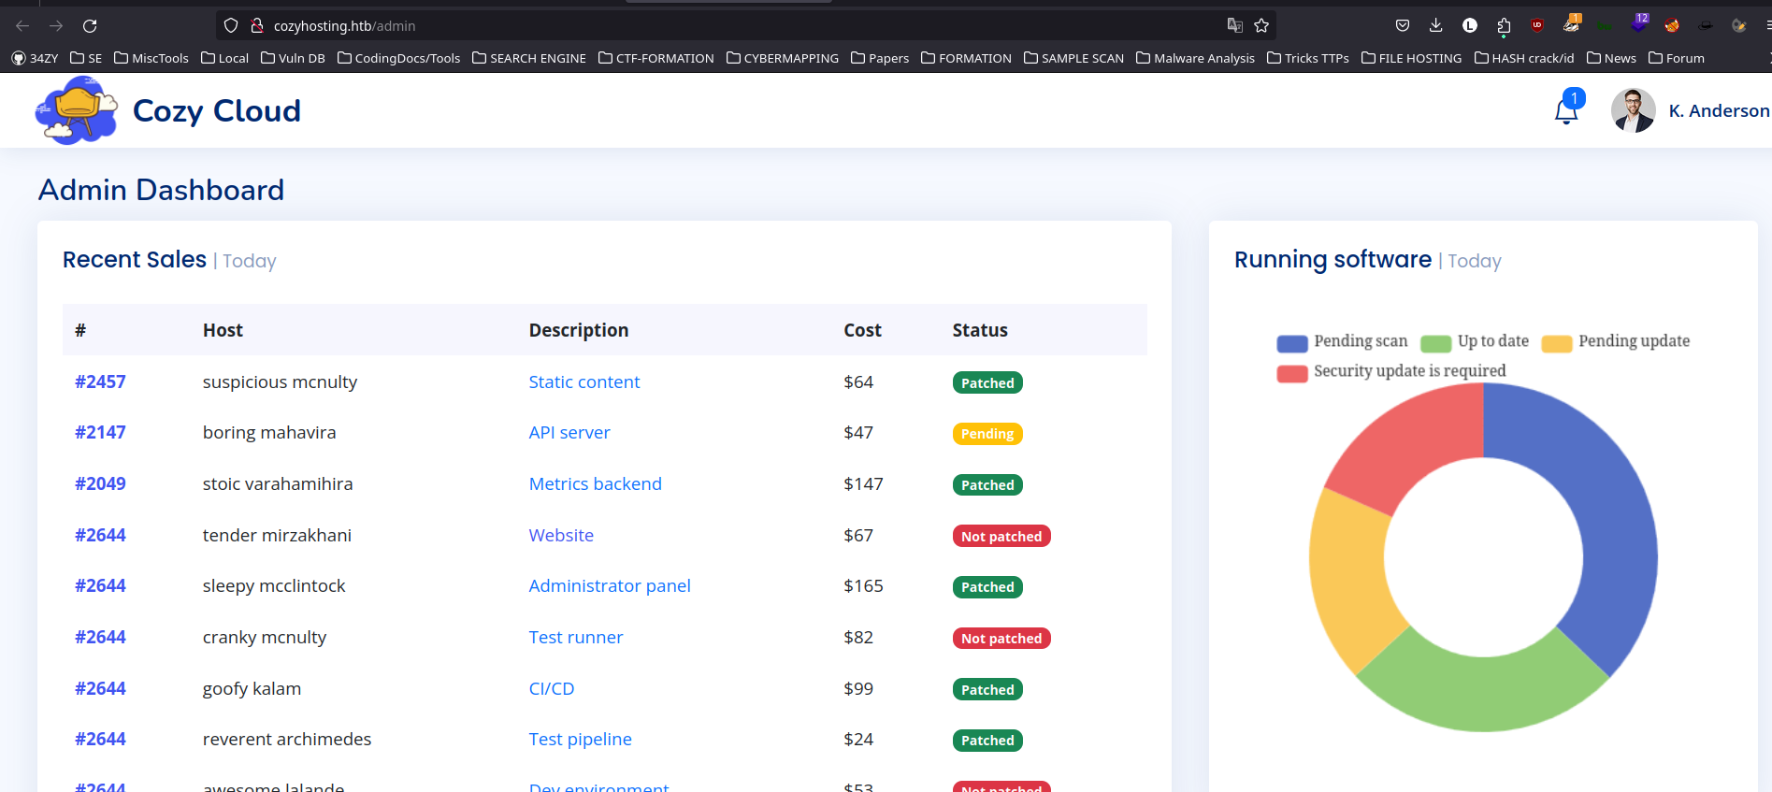Image resolution: width=1772 pixels, height=792 pixels.
Task: Select the host text suspicious mcnulty
Action: [280, 382]
